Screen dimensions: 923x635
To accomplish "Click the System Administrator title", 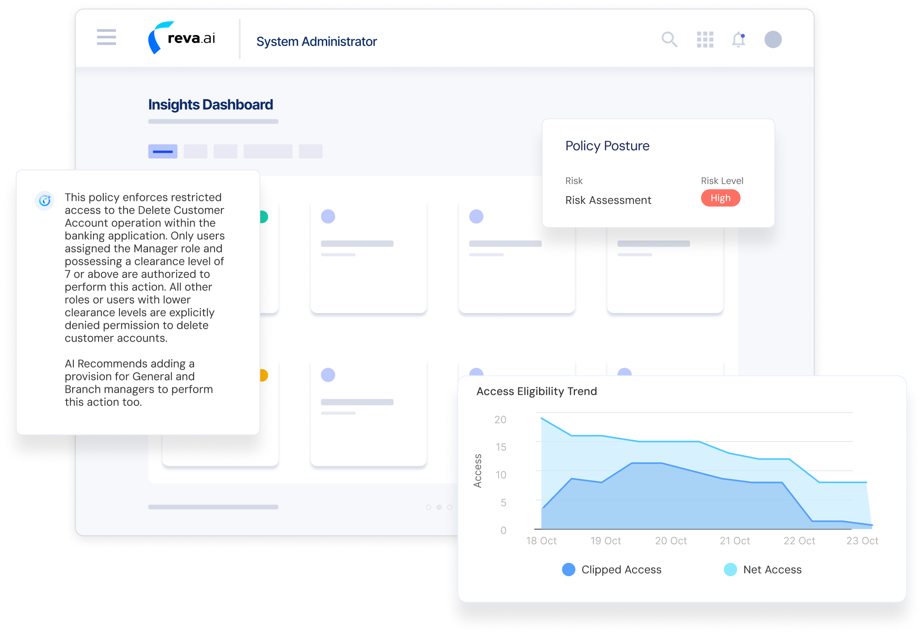I will click(316, 42).
